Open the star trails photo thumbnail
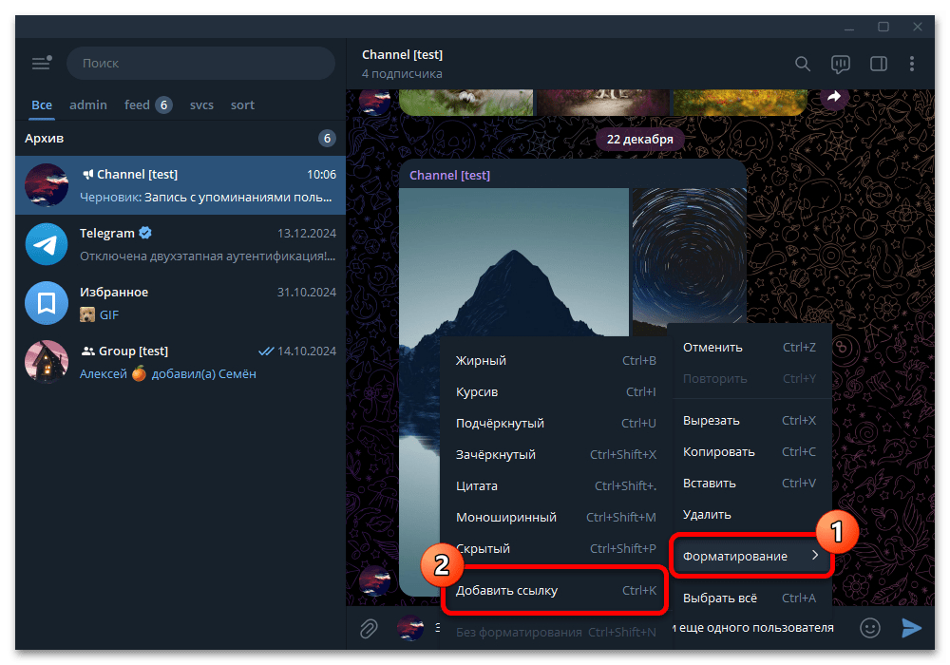The height and width of the screenshot is (665, 950). [x=689, y=261]
